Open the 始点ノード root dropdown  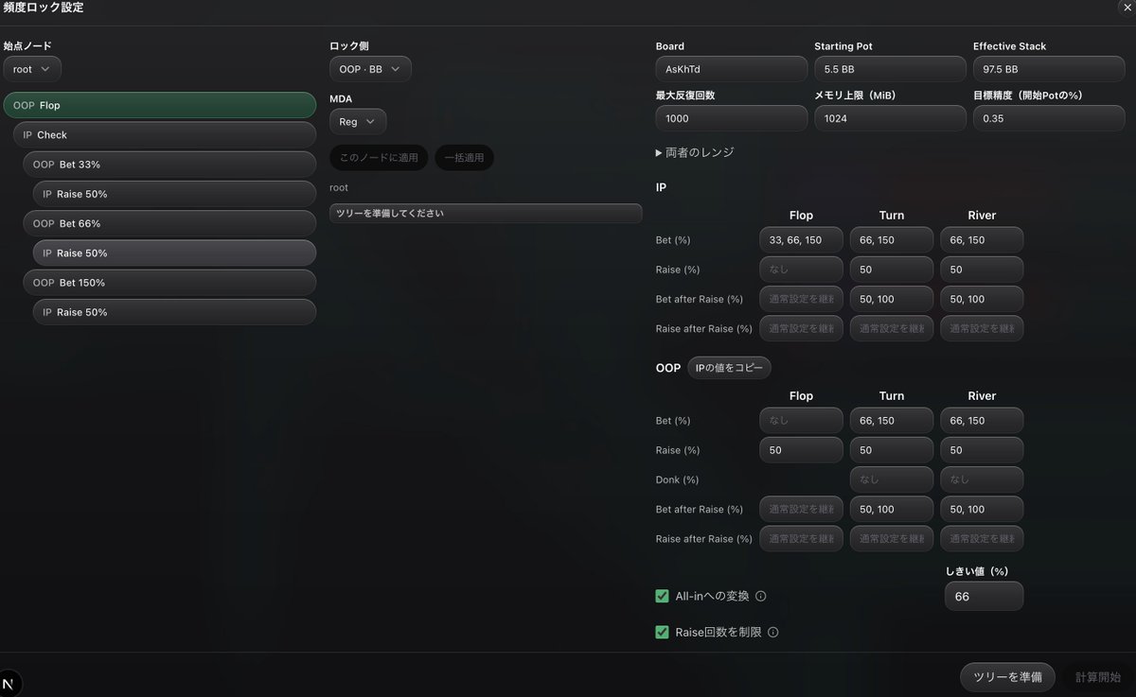(32, 69)
